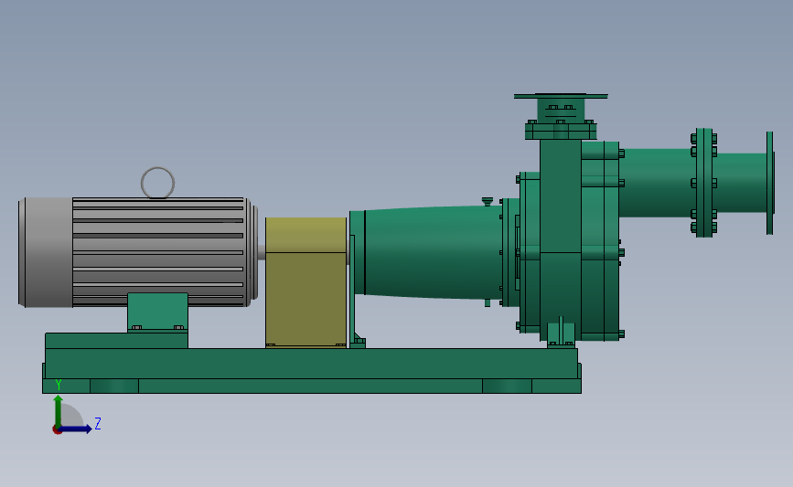Click the green Y axis of triad
The height and width of the screenshot is (487, 793).
click(59, 411)
